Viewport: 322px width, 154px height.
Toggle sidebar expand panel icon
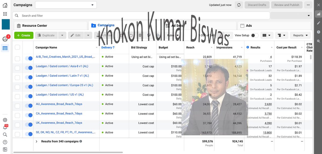coord(5,149)
